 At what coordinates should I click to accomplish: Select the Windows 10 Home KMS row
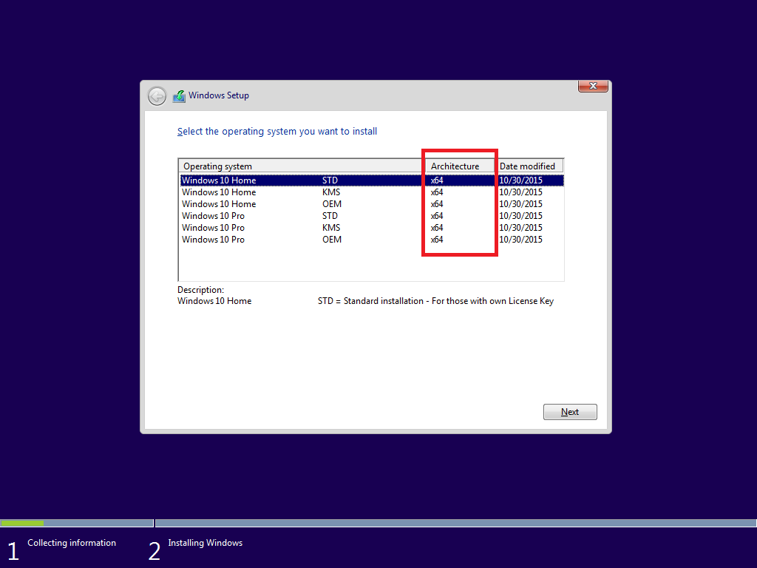(x=372, y=192)
